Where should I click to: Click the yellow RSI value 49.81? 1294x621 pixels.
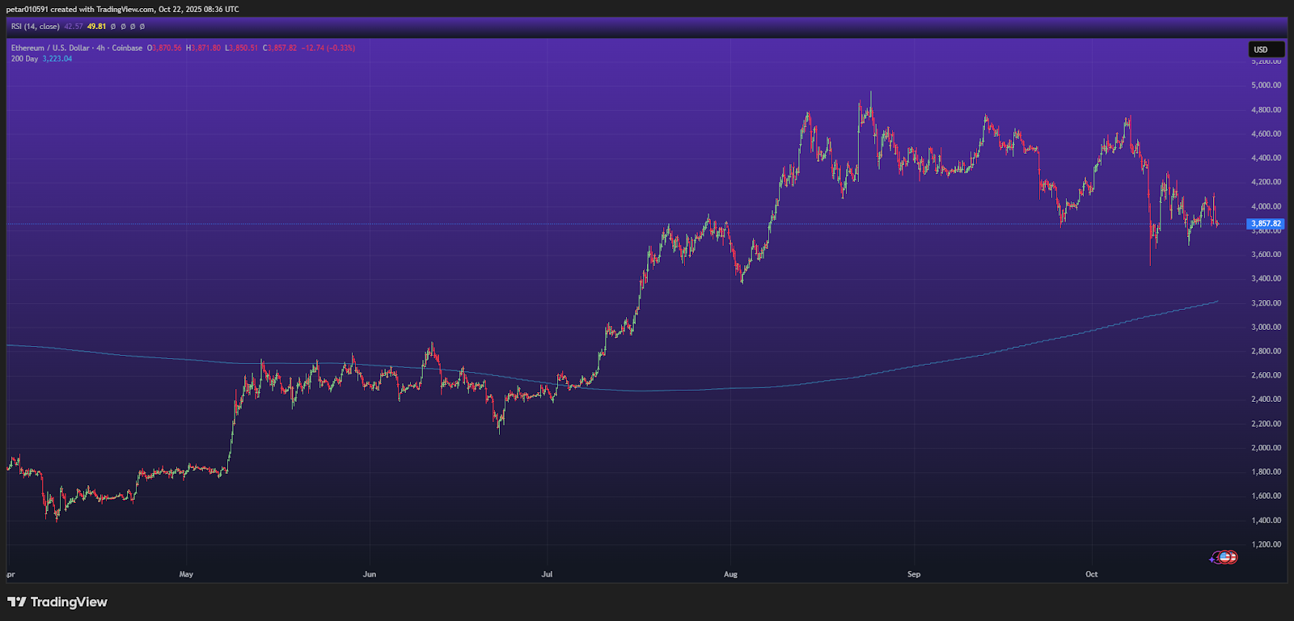click(x=96, y=27)
